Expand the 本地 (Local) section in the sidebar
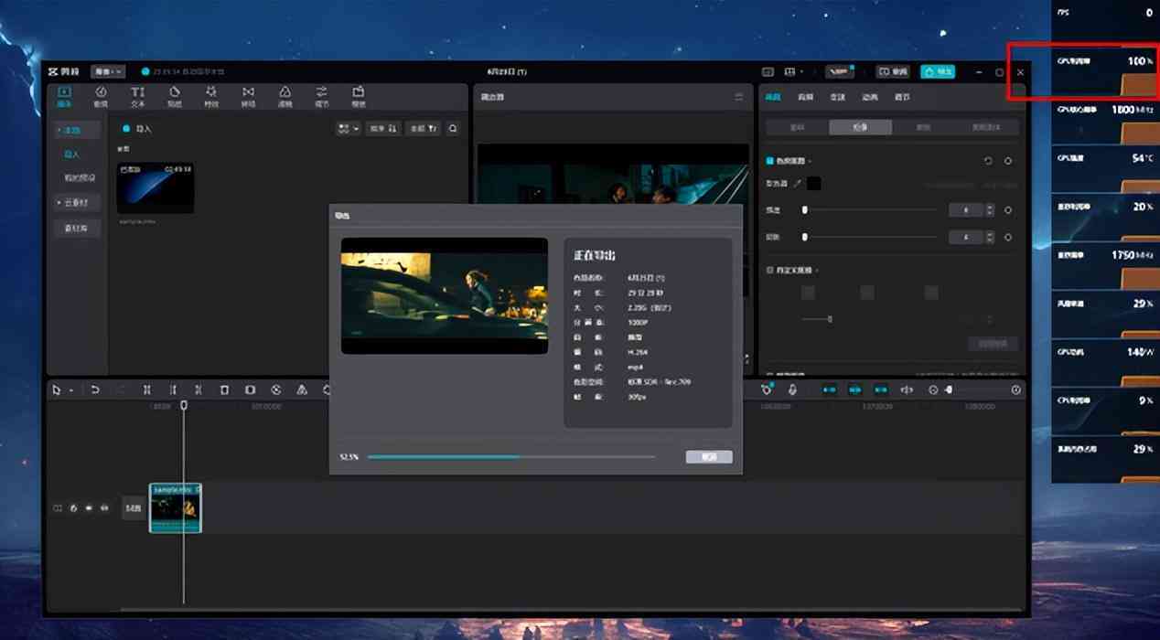 [x=76, y=131]
